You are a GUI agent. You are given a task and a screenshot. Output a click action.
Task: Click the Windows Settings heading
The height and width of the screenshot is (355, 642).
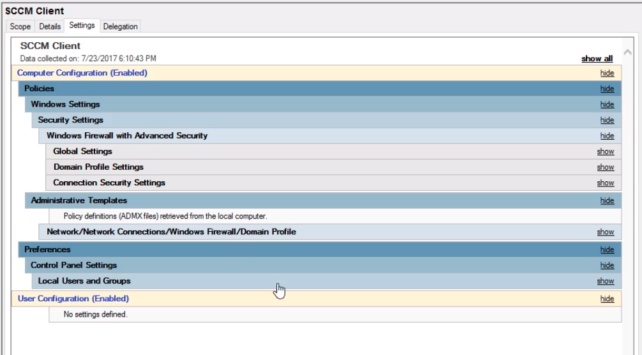point(65,105)
